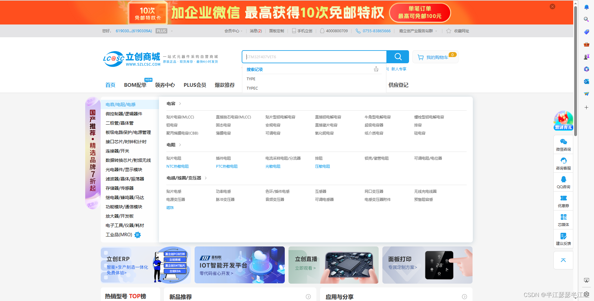This screenshot has width=594, height=301.
Task: Open the IOT智能开发平台 promo card
Action: (x=240, y=265)
